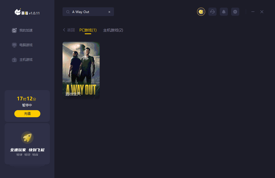Click the v1.0.11 version label
275x178 pixels.
[x=34, y=13]
